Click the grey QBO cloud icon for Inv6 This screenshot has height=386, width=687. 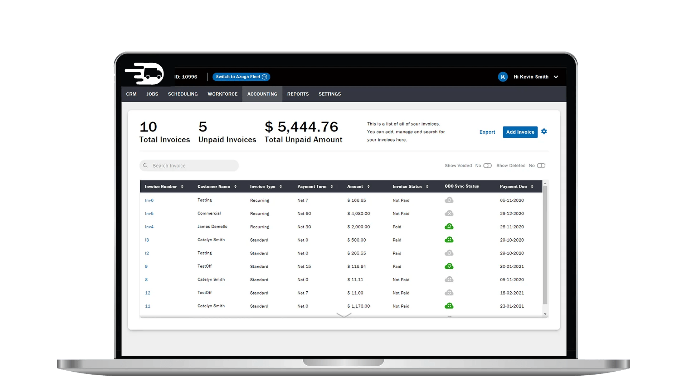point(449,200)
